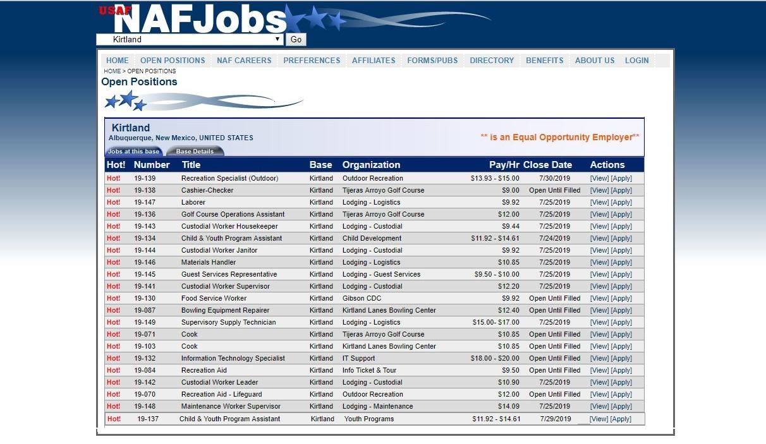Open the DIRECTORY menu item
766x444 pixels.
(492, 61)
